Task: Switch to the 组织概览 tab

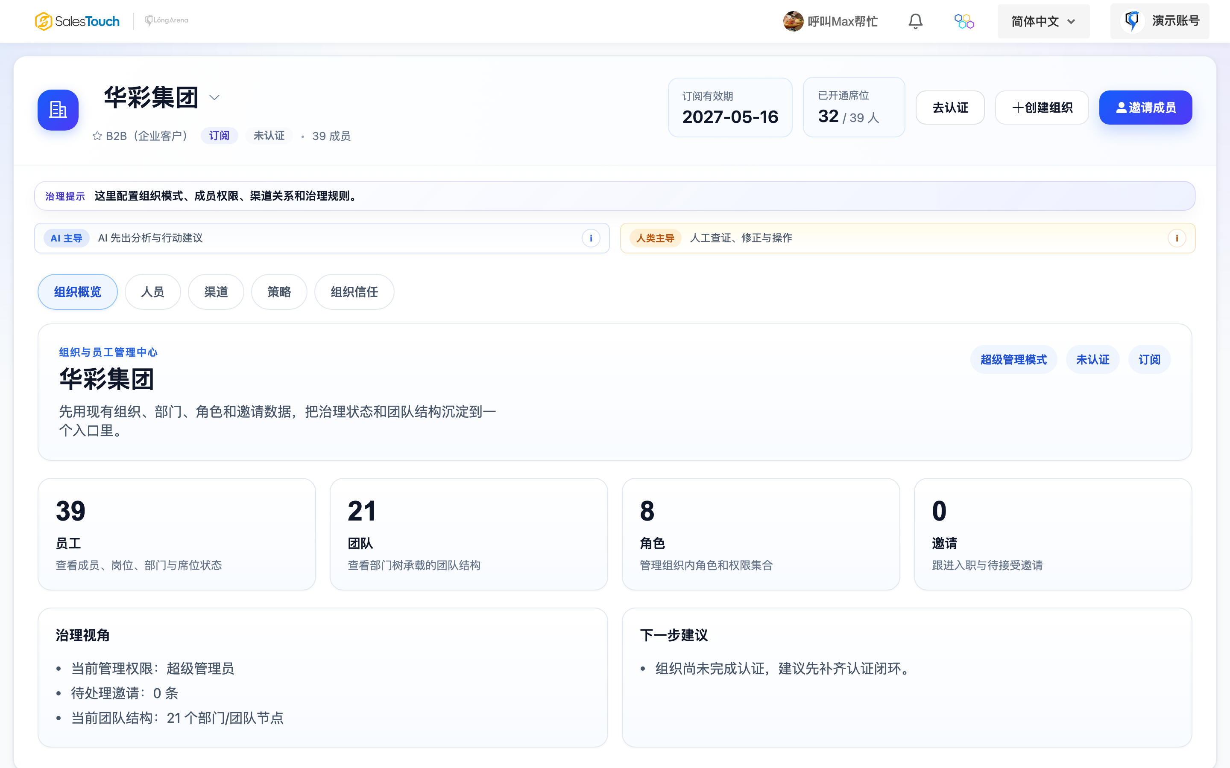Action: [x=78, y=292]
